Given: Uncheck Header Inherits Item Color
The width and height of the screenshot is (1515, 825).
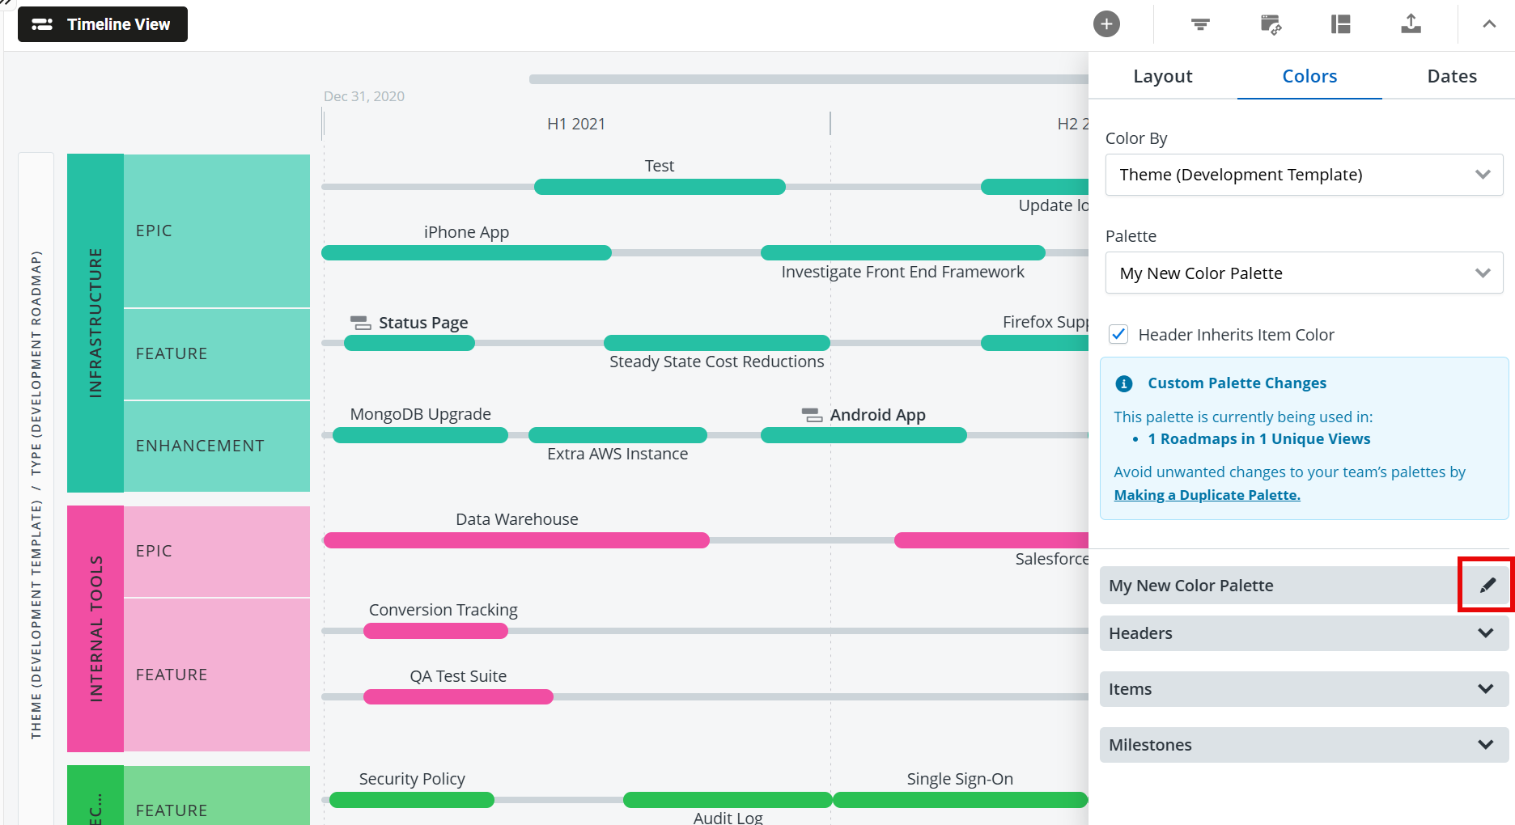Looking at the screenshot, I should click(x=1118, y=334).
